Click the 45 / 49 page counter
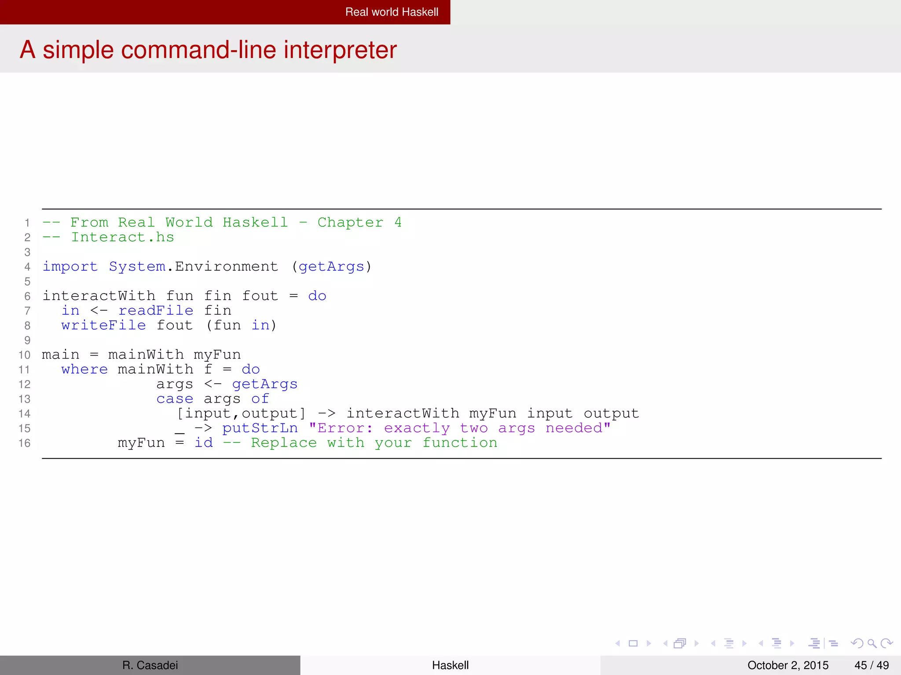 [871, 665]
